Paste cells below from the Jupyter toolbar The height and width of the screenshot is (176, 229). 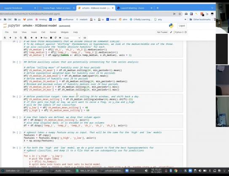[26, 38]
